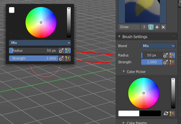Pick a color on the popup color wheel
Viewport: 181px width, 124px height.
click(x=41, y=22)
